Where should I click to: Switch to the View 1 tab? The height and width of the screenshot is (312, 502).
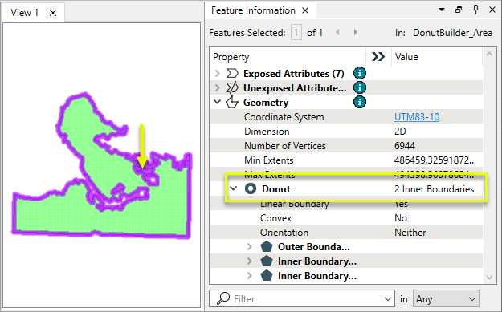(25, 13)
